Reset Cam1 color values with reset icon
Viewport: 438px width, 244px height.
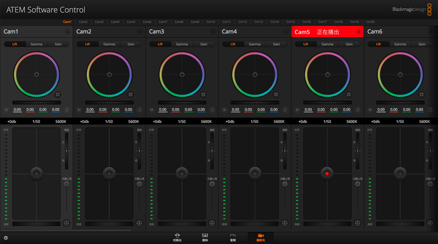click(x=67, y=110)
